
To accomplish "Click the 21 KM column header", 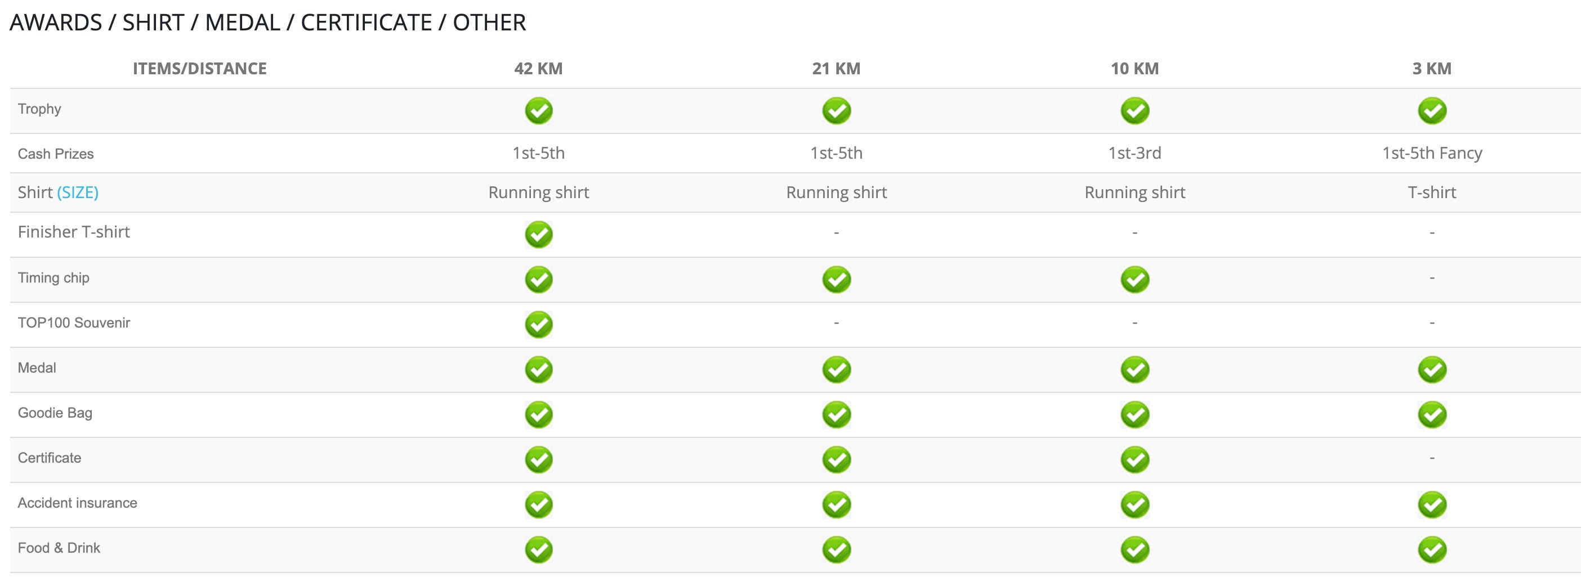I will click(x=836, y=69).
